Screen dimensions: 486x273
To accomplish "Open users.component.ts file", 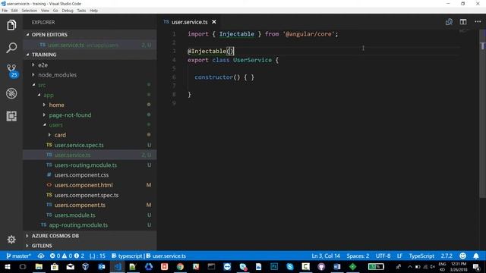I will coord(90,205).
